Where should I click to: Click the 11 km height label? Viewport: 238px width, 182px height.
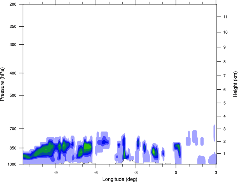(225, 17)
